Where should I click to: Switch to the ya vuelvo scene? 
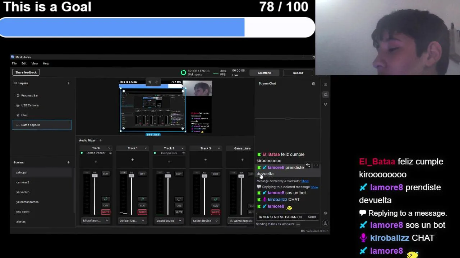[42, 192]
